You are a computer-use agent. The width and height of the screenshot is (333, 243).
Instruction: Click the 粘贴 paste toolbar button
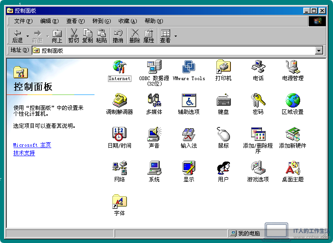[102, 36]
